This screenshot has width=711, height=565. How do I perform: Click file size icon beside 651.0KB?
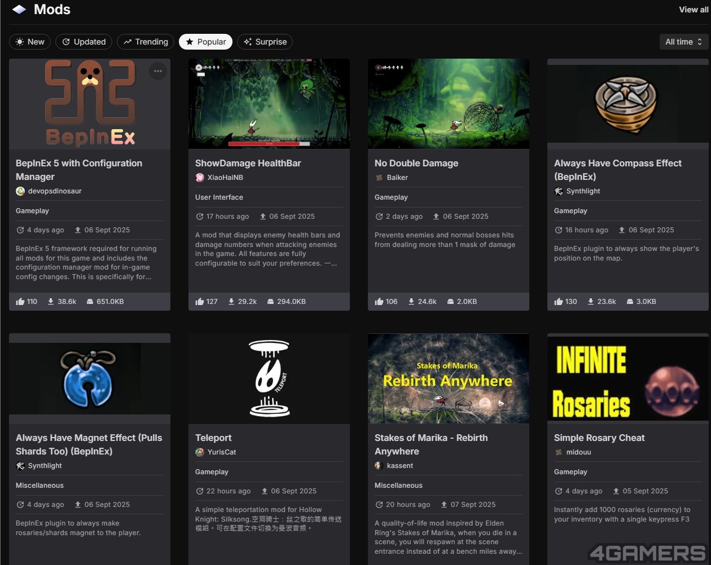[90, 302]
